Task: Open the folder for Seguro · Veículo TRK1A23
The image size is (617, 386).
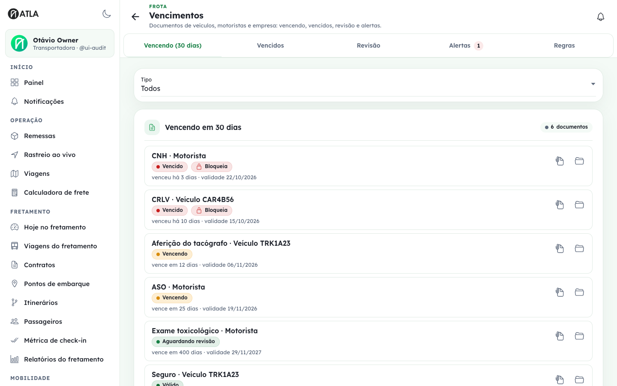Action: (x=579, y=380)
